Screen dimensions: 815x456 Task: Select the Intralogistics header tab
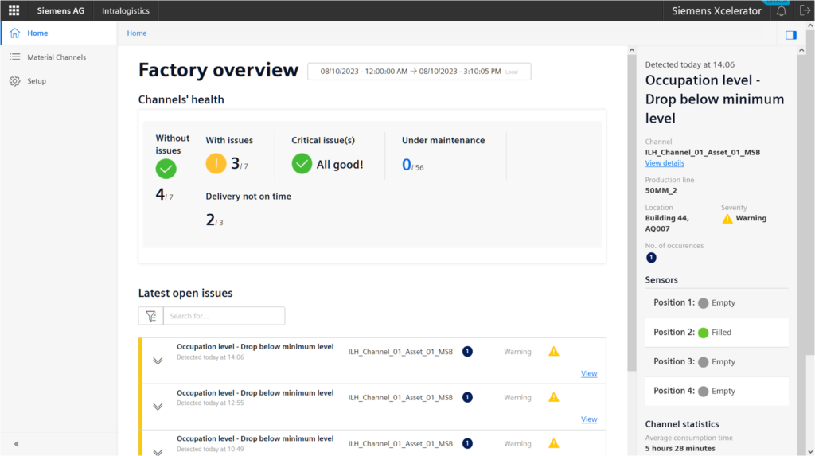pyautogui.click(x=125, y=10)
